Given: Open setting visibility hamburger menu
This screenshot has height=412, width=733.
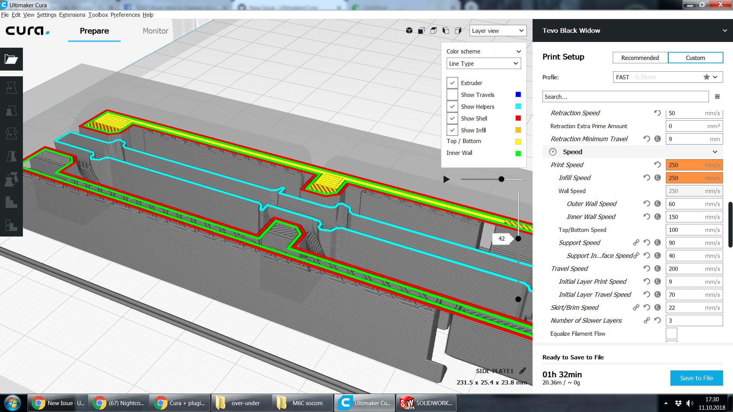Looking at the screenshot, I should (717, 97).
